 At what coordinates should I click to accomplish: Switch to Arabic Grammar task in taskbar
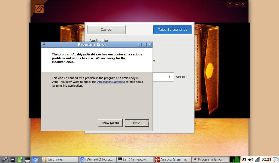173,159
